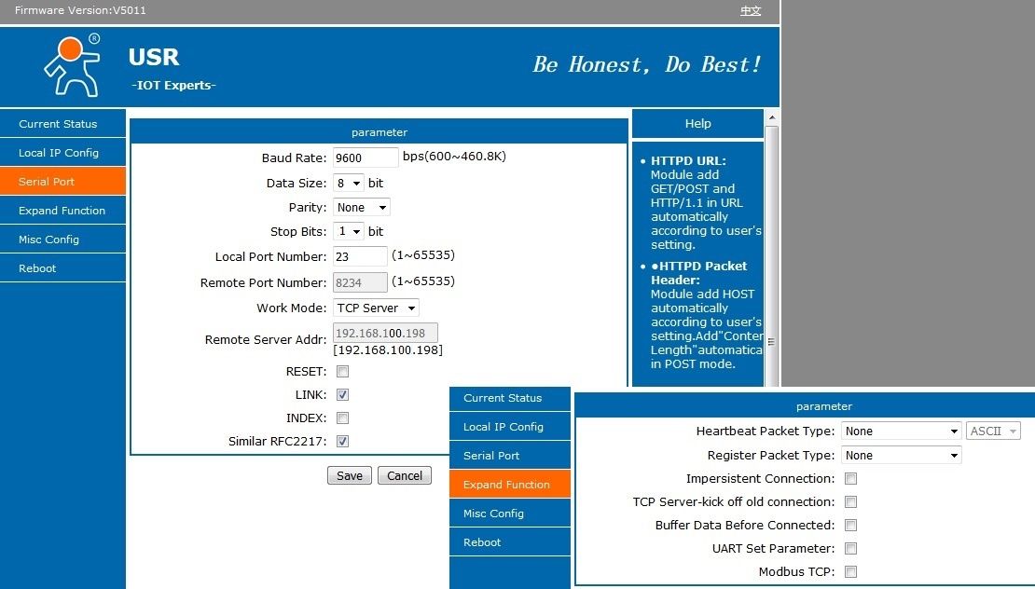Open Serial Port in the overlay sidebar
The width and height of the screenshot is (1035, 589).
(510, 456)
